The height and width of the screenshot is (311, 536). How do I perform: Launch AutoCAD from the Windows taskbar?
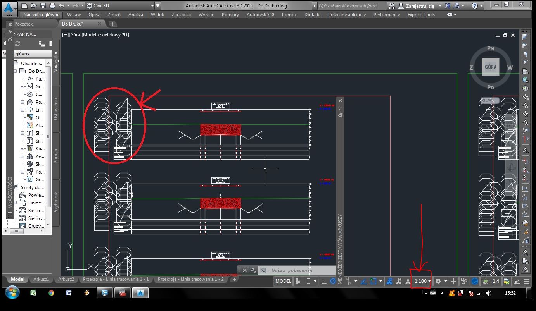(140, 293)
